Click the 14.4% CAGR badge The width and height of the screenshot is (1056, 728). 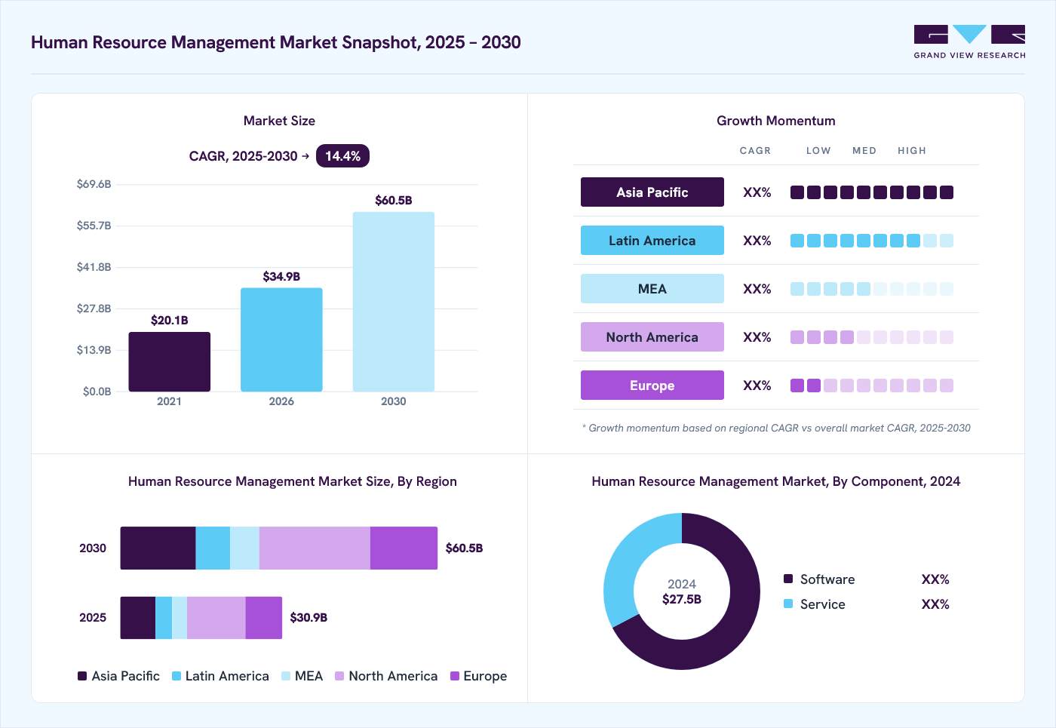[x=342, y=156]
